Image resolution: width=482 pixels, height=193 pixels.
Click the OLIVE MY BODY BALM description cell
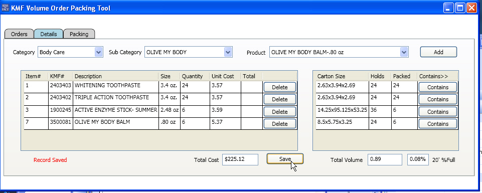(115, 124)
